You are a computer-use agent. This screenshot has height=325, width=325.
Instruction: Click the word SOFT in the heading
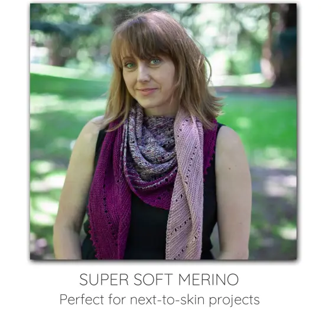pyautogui.click(x=153, y=279)
